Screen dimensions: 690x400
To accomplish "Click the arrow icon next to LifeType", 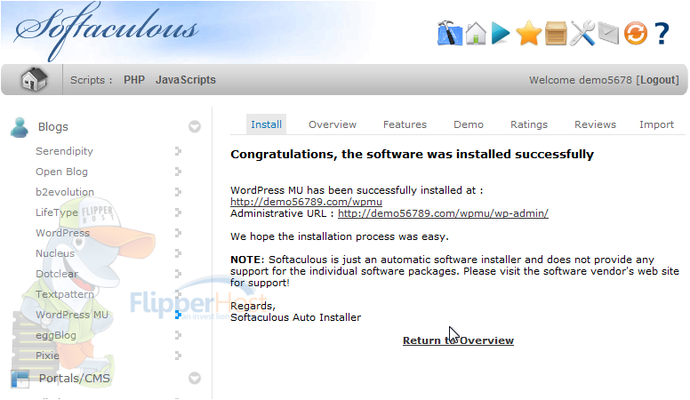I will click(x=178, y=212).
